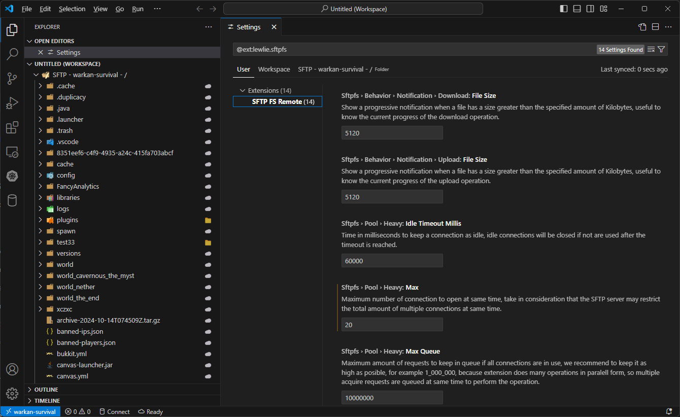Toggle Panel layout icon
This screenshot has width=680, height=417.
[x=577, y=9]
